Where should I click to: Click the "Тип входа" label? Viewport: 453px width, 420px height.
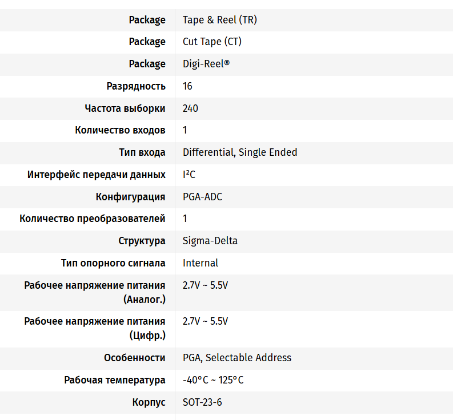(x=142, y=152)
